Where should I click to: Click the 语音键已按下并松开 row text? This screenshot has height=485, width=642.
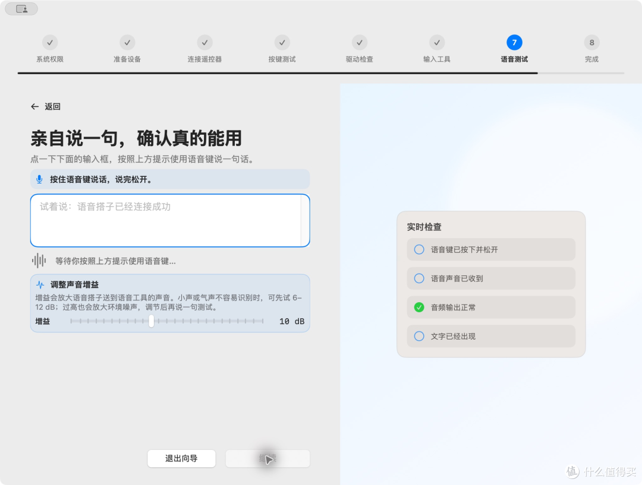coord(464,249)
